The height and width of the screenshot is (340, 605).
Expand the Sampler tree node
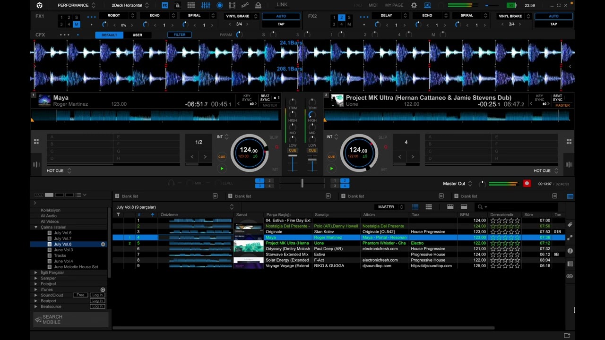[36, 278]
